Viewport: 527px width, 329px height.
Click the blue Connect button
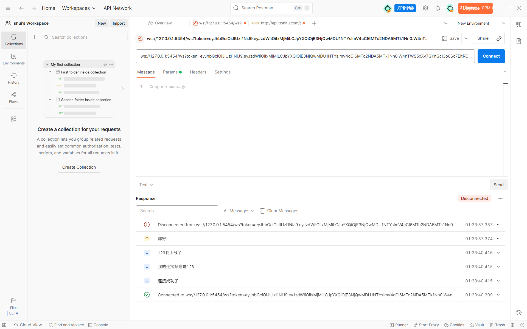tap(491, 56)
